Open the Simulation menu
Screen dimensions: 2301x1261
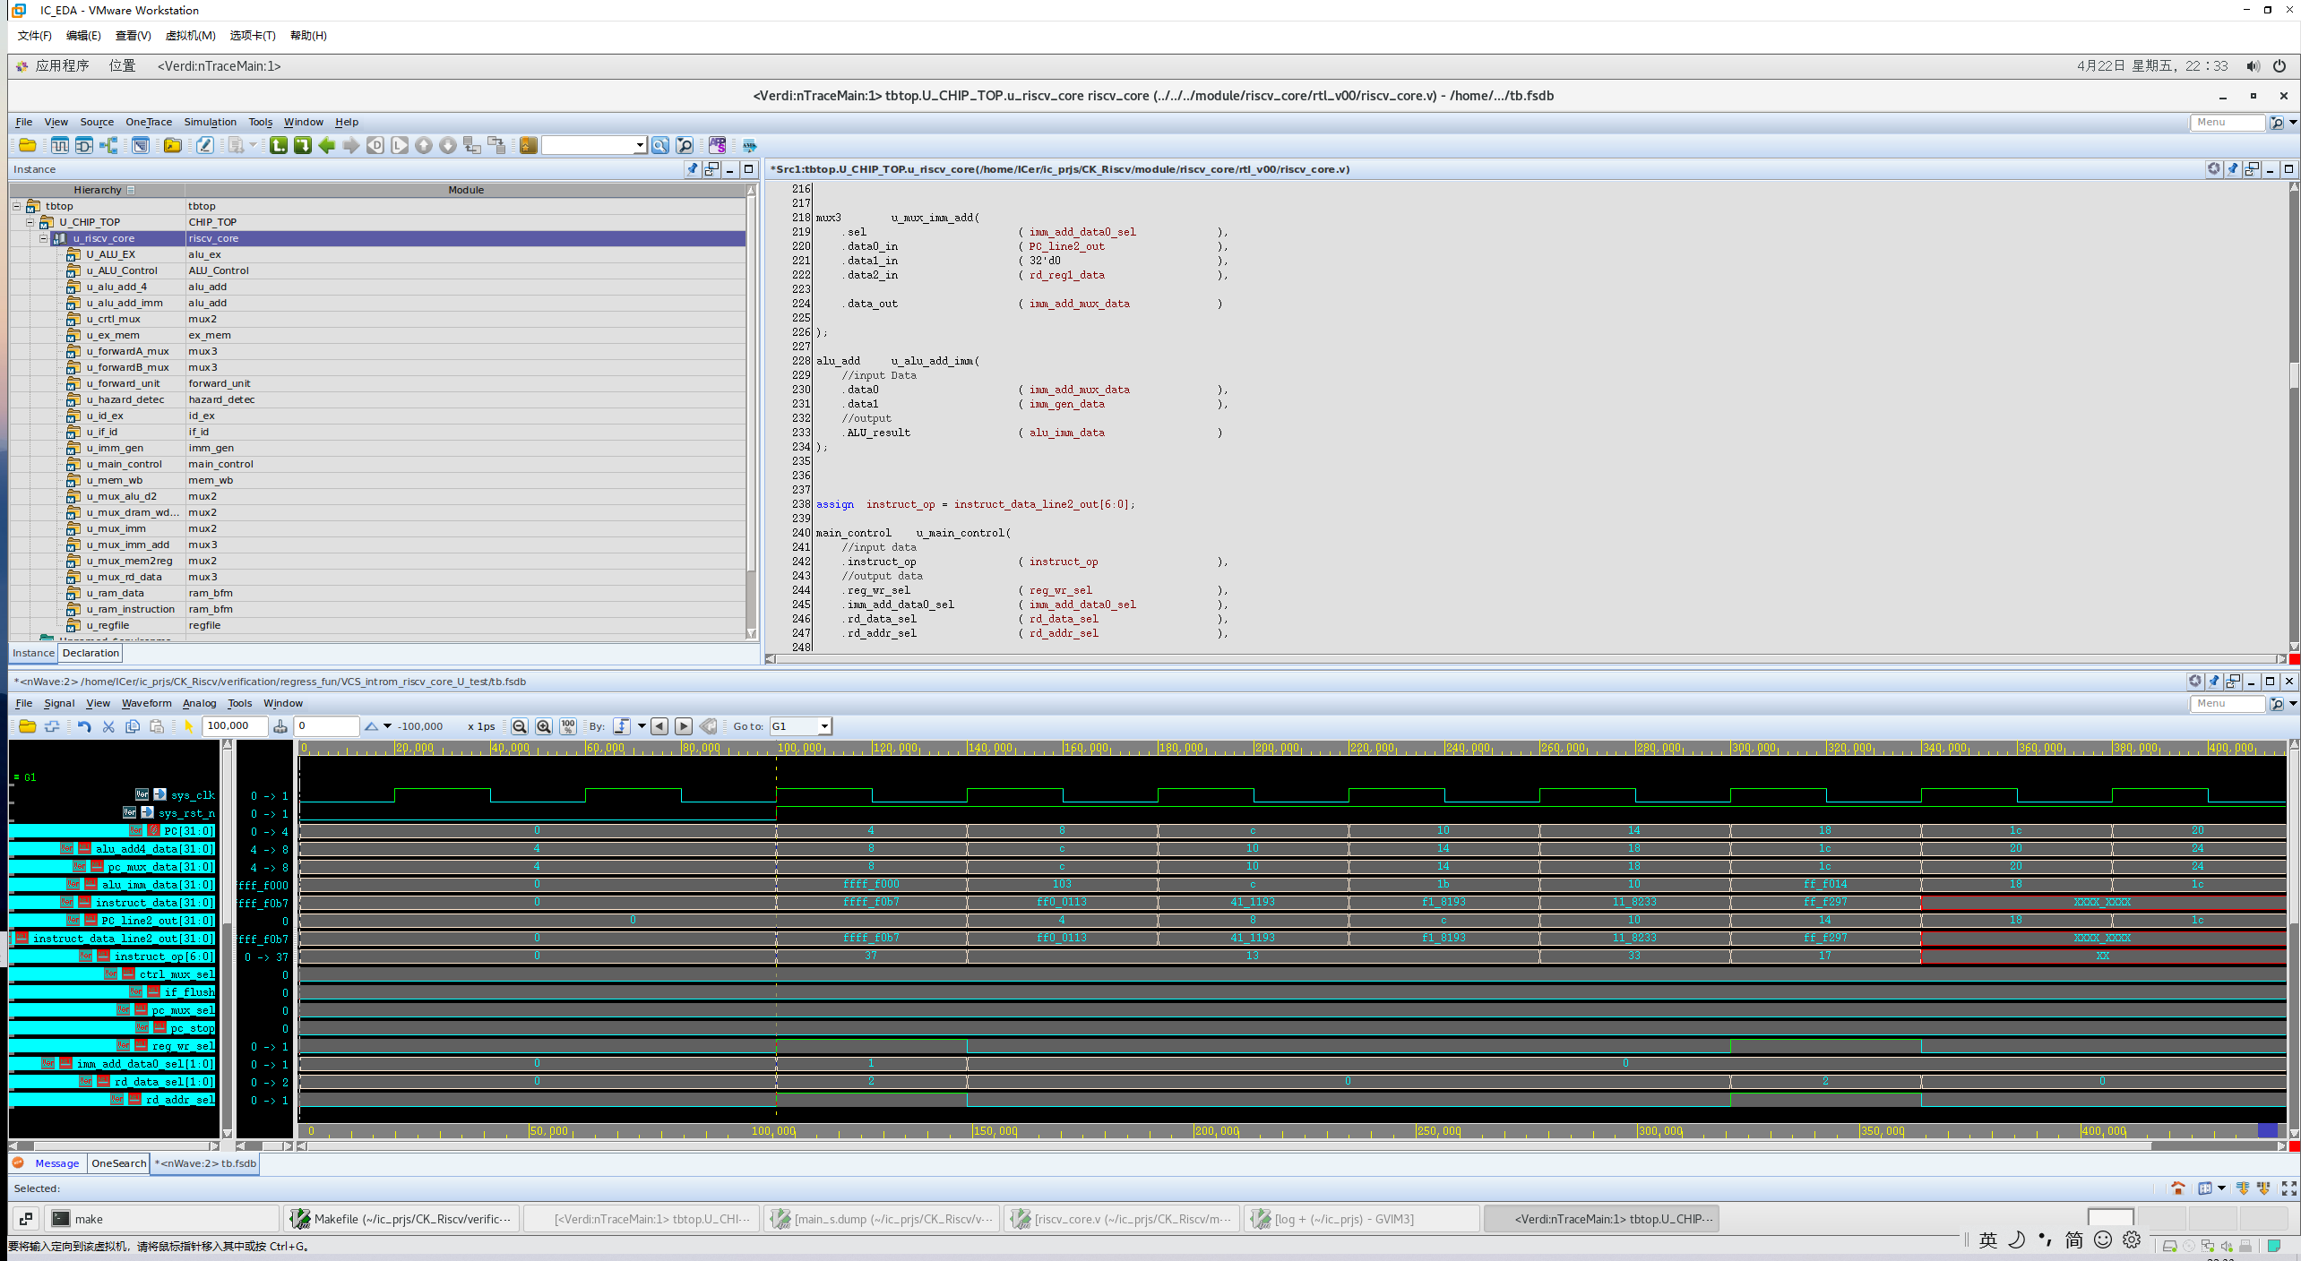210,122
